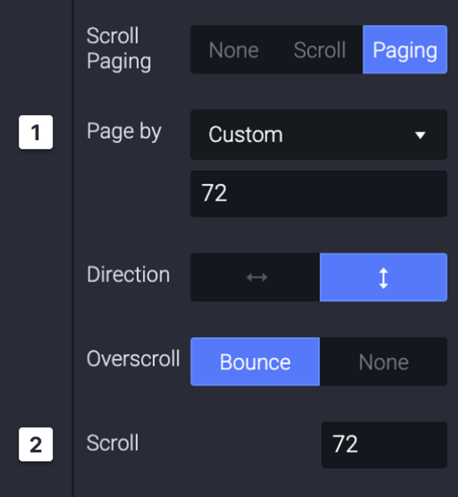Click annotation badge number 2

36,444
